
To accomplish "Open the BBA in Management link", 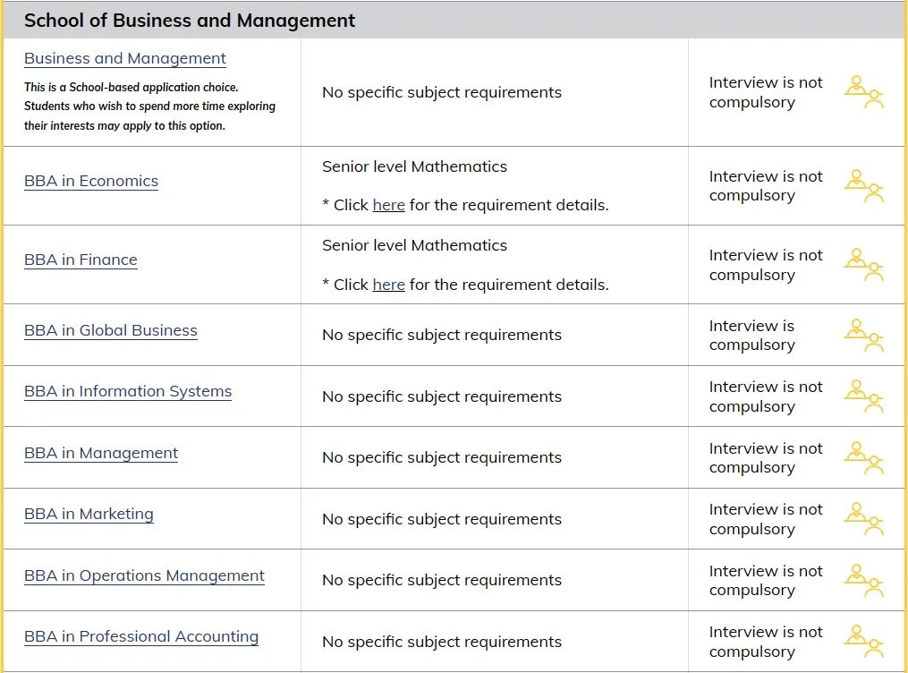I will [x=101, y=454].
